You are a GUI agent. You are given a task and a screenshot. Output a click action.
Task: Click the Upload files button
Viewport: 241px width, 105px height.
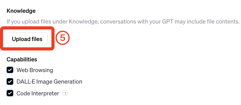coord(27,39)
